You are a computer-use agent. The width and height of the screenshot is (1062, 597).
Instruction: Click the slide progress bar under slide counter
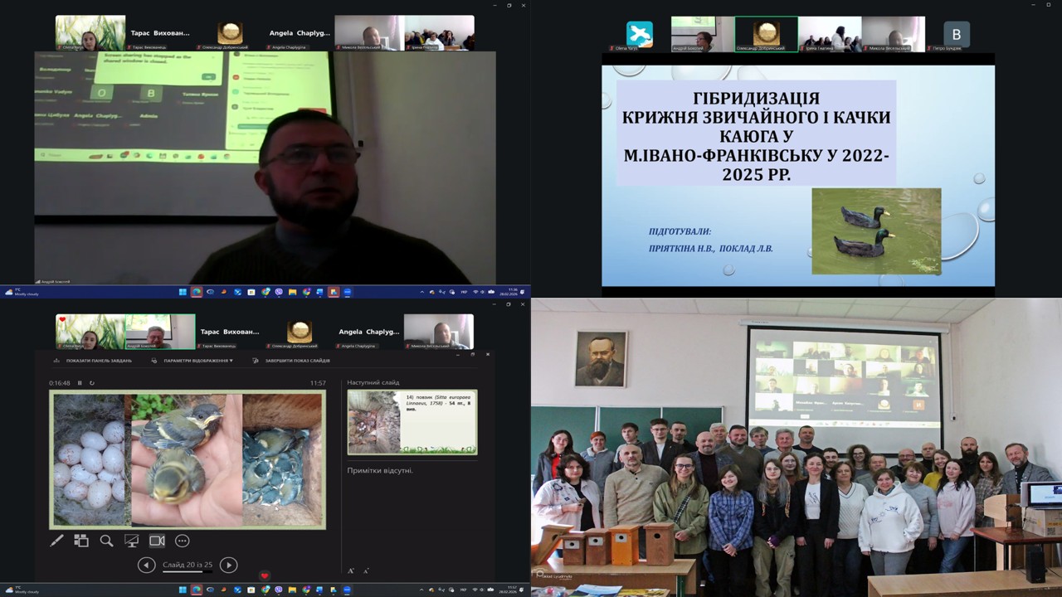tap(187, 571)
